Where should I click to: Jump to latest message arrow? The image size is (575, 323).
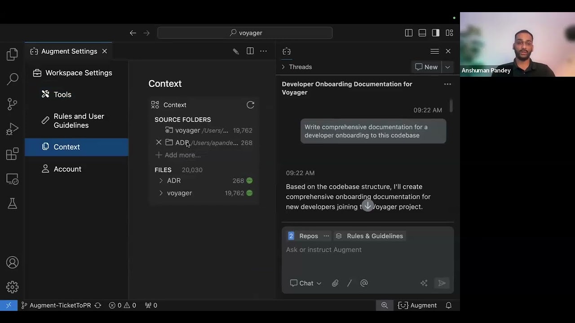tap(367, 205)
